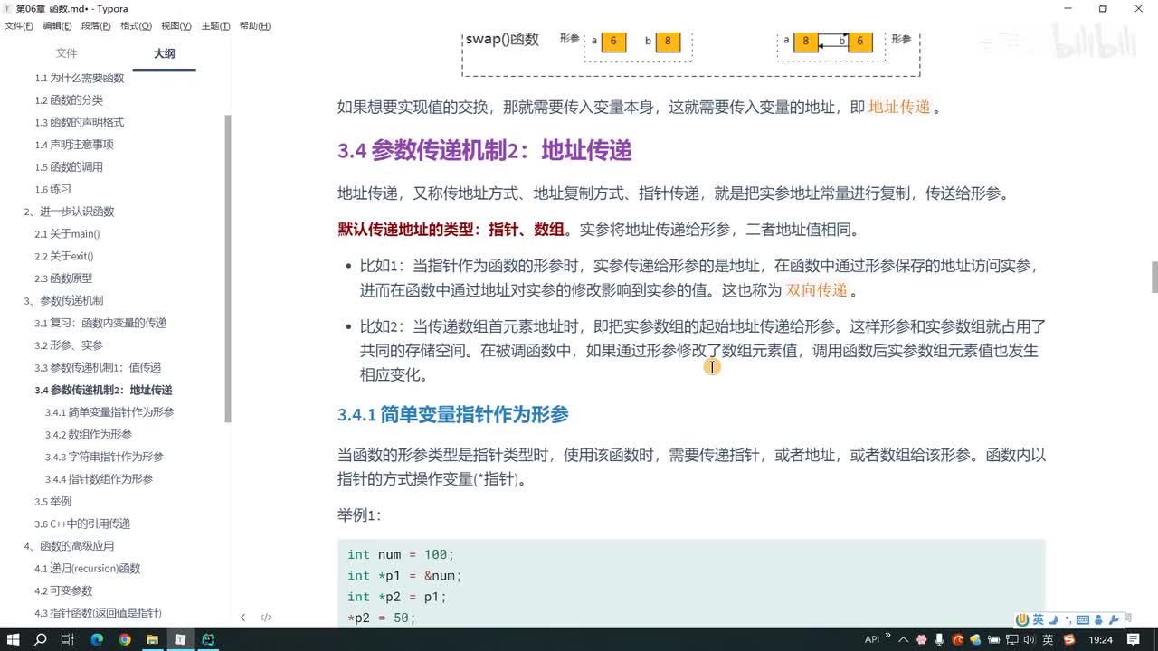Open the Windows notification center
This screenshot has width=1158, height=651.
tap(1134, 640)
